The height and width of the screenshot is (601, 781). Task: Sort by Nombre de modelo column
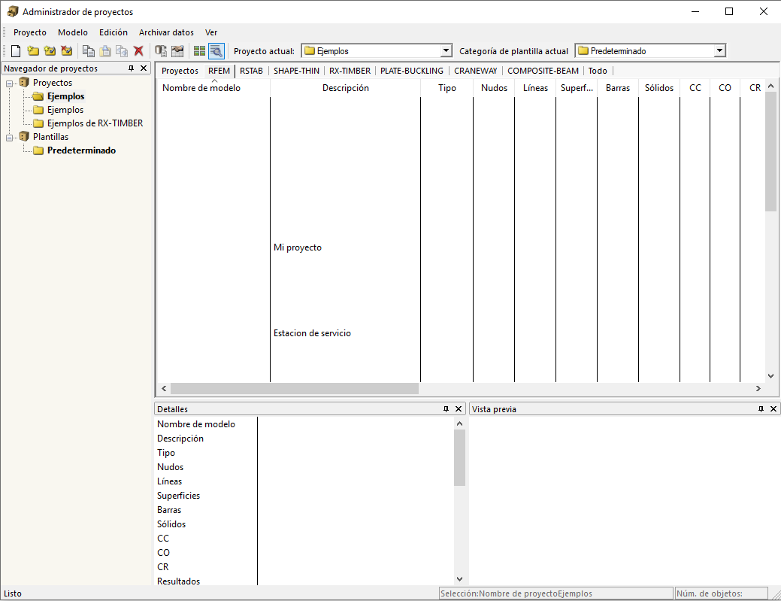click(x=213, y=88)
